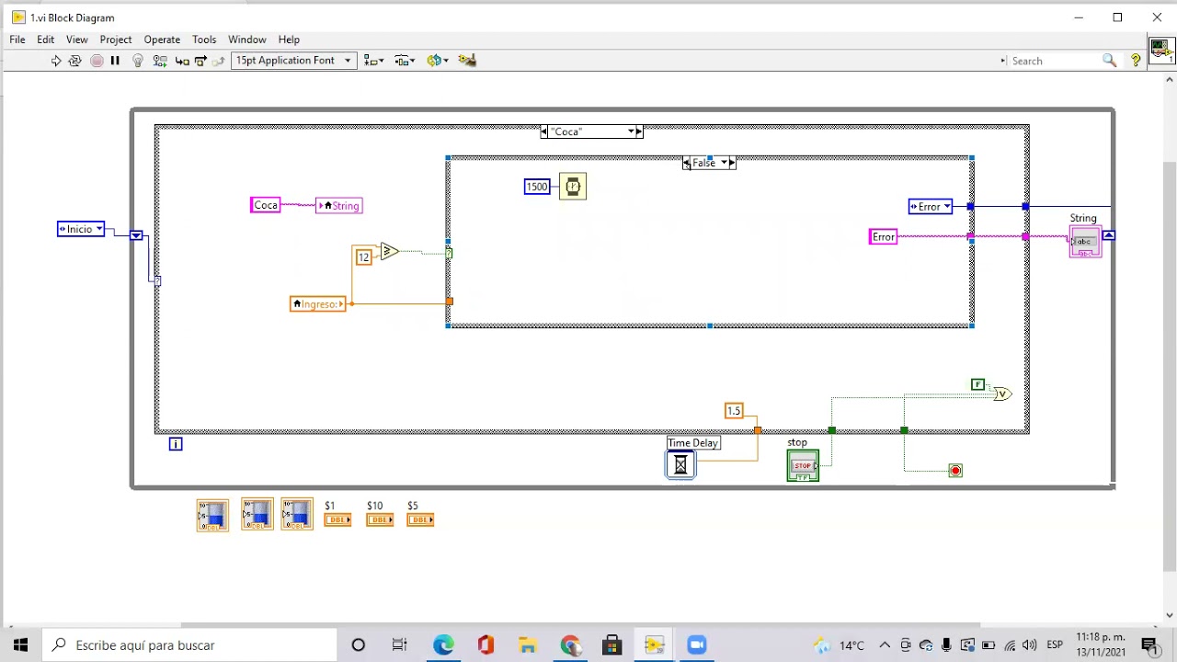Click the left shift register of while loop
1177x662 pixels.
click(136, 236)
